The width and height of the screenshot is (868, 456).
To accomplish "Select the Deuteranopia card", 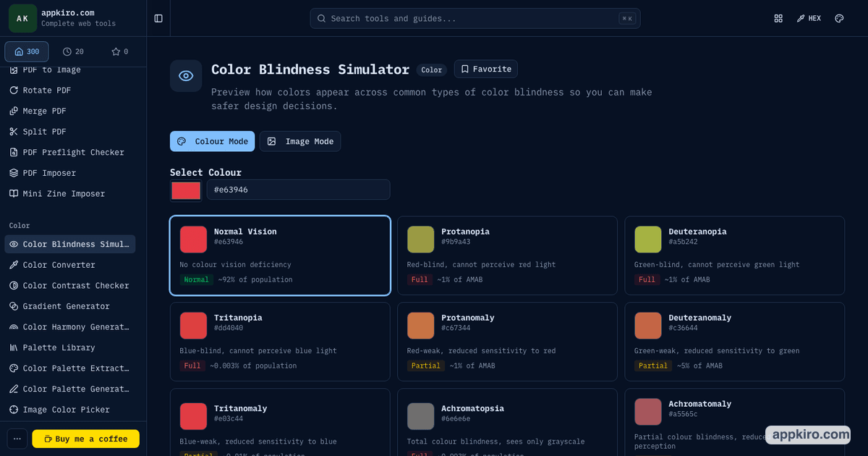I will (735, 256).
